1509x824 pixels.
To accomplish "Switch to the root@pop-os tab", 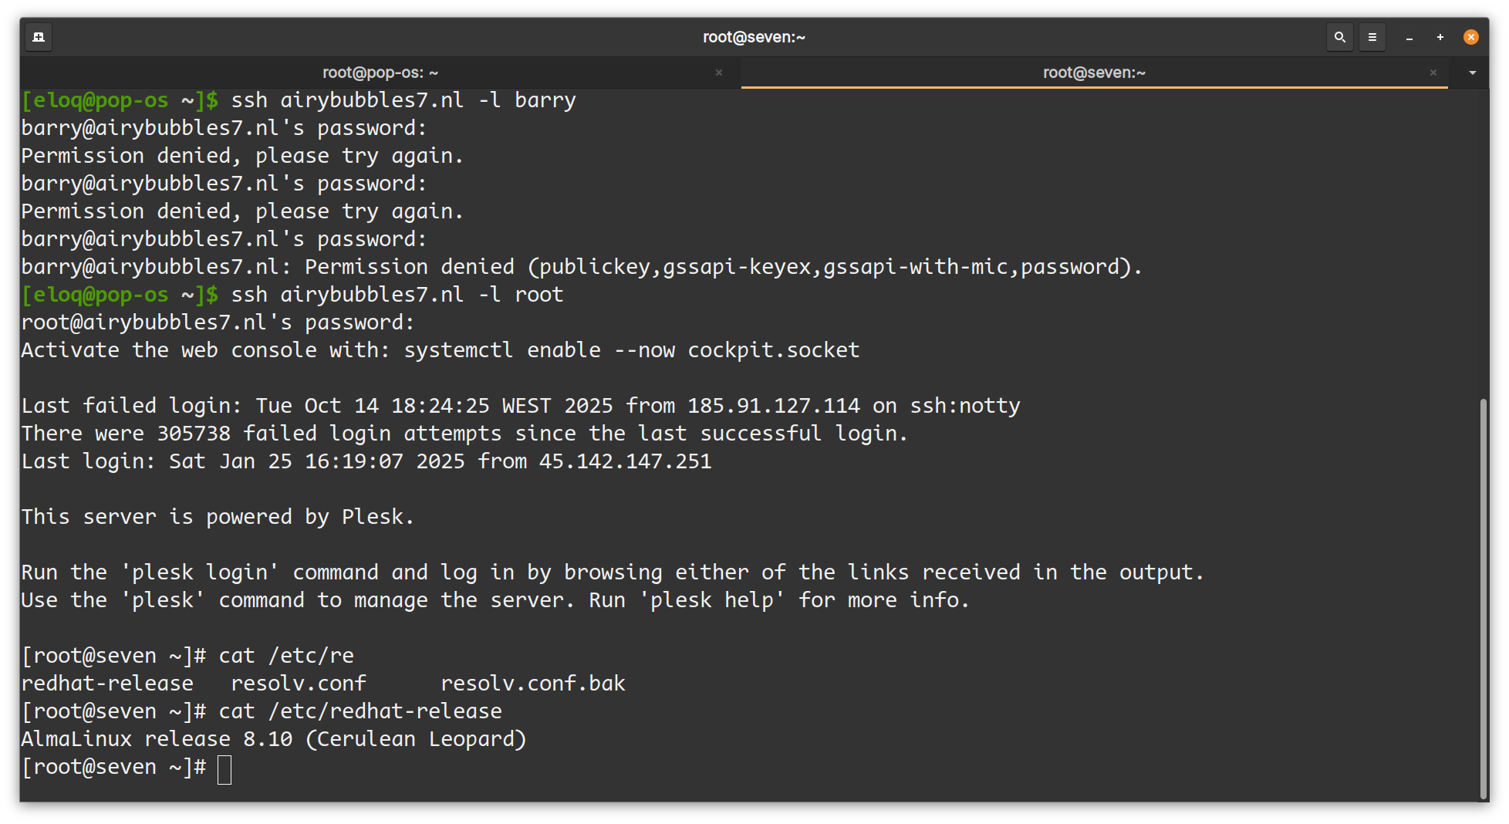I will point(380,73).
